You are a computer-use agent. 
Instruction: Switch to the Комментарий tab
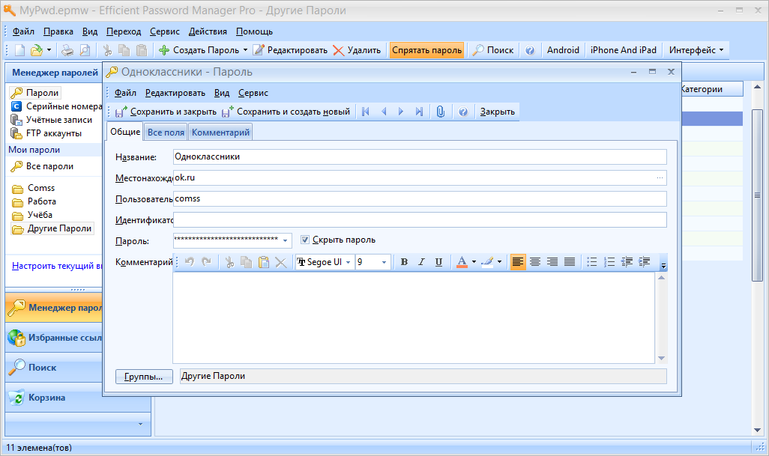pyautogui.click(x=220, y=133)
